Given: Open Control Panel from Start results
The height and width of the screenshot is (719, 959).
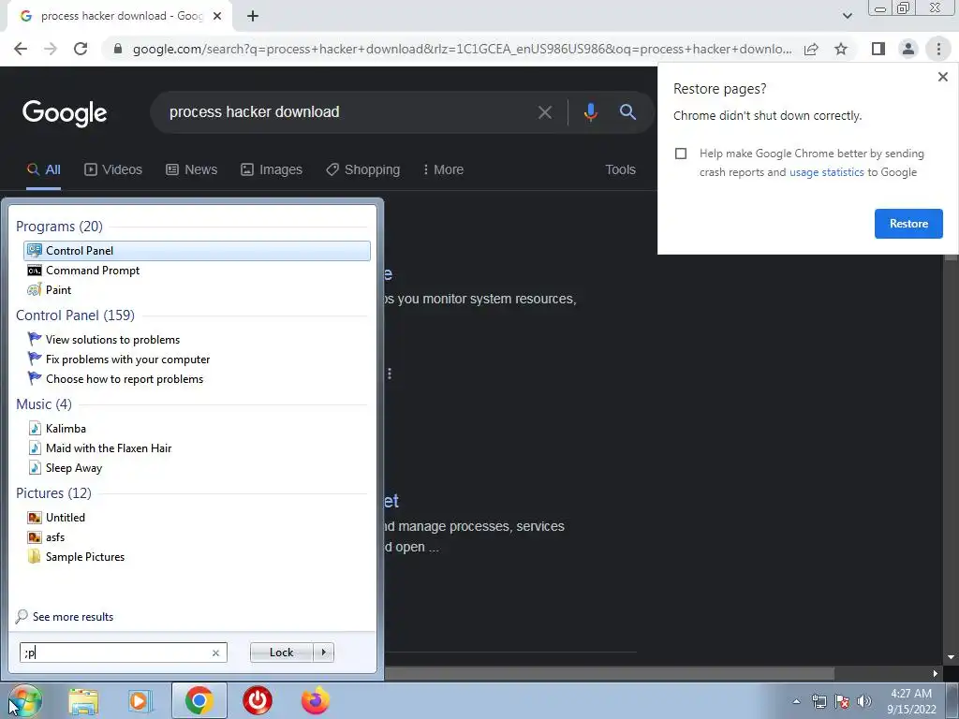Looking at the screenshot, I should (x=197, y=251).
